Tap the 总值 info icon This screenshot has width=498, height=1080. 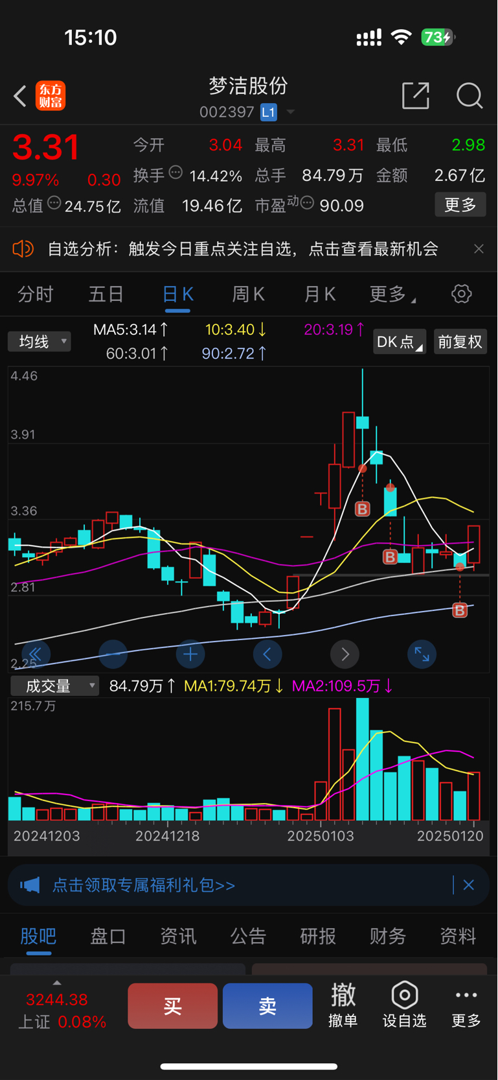click(x=54, y=203)
